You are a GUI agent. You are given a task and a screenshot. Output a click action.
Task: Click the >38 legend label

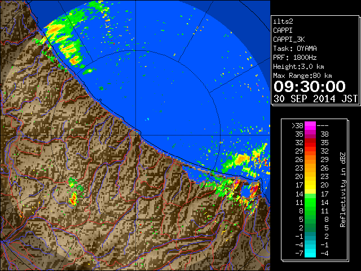(x=297, y=126)
